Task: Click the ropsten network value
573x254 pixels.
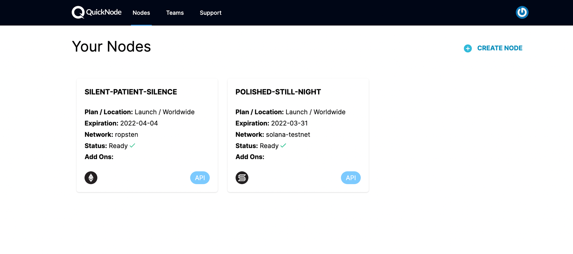Action: 126,135
